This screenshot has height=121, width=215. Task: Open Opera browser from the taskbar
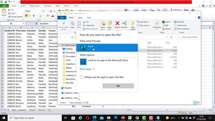[x=87, y=118]
